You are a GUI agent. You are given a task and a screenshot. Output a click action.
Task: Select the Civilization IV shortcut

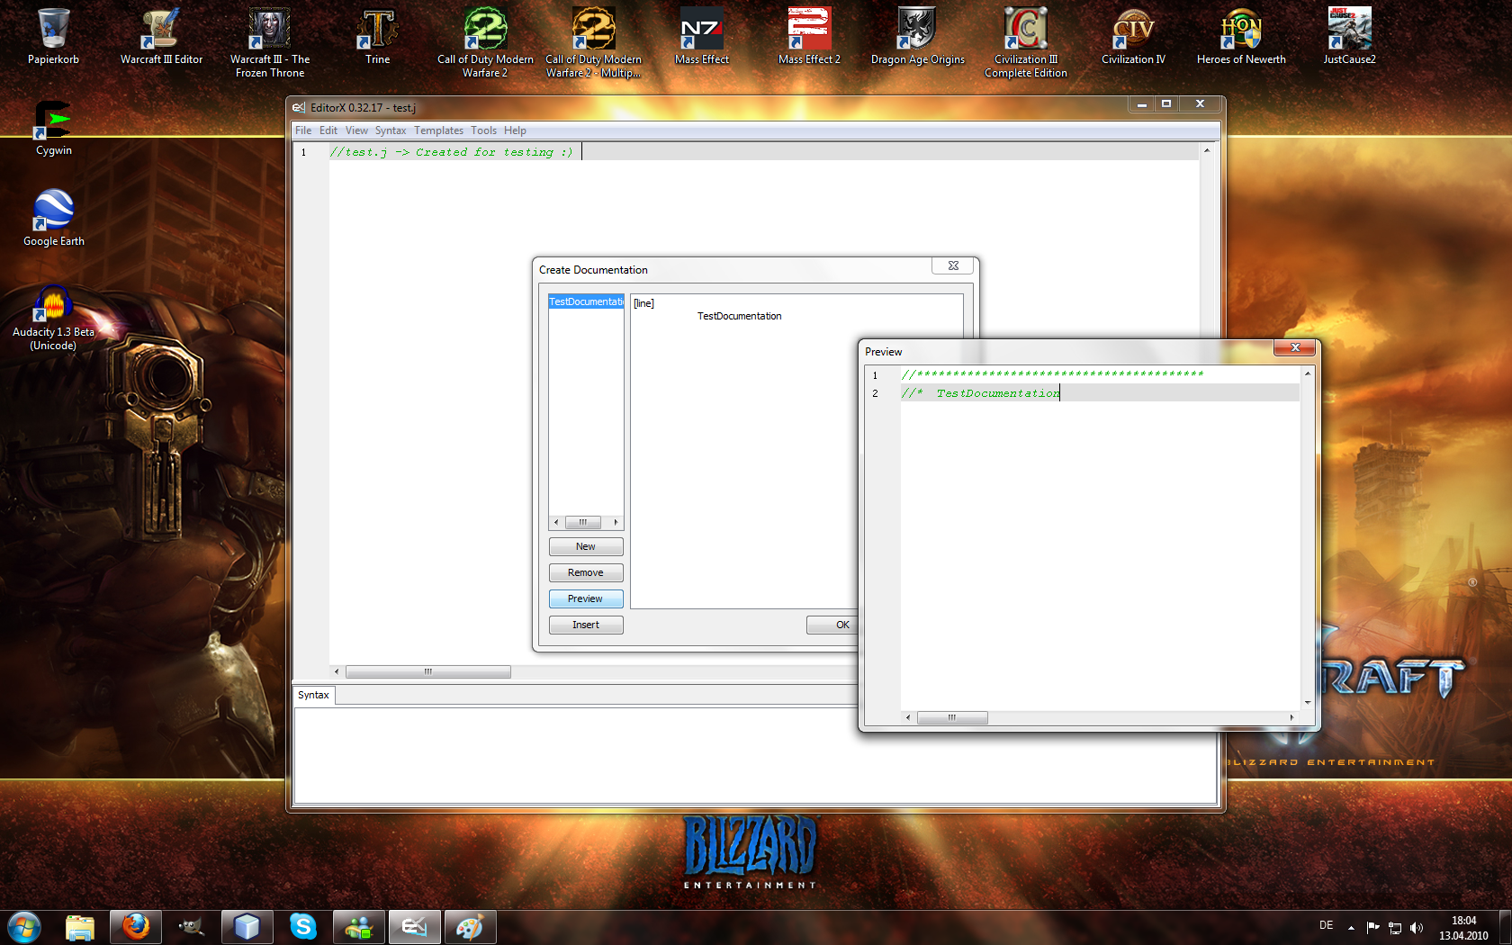(1134, 36)
